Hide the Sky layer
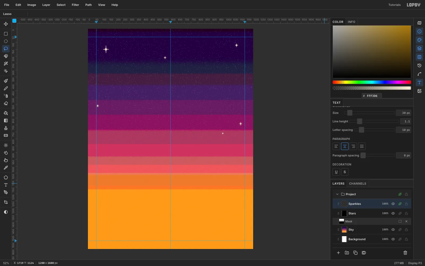425x266 pixels. [393, 230]
